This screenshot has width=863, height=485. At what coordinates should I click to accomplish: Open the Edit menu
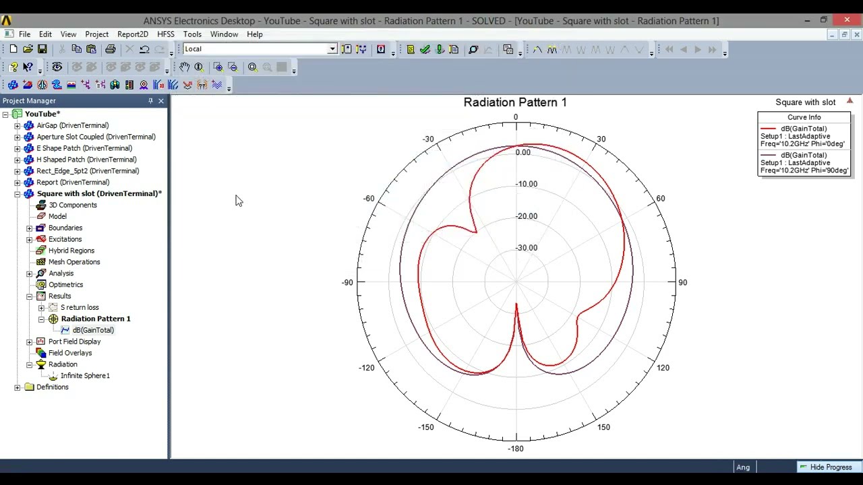point(45,34)
